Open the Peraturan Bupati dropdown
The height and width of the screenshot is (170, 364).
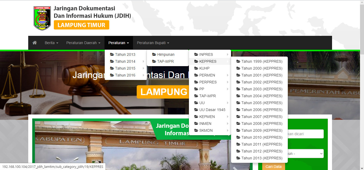click(153, 43)
